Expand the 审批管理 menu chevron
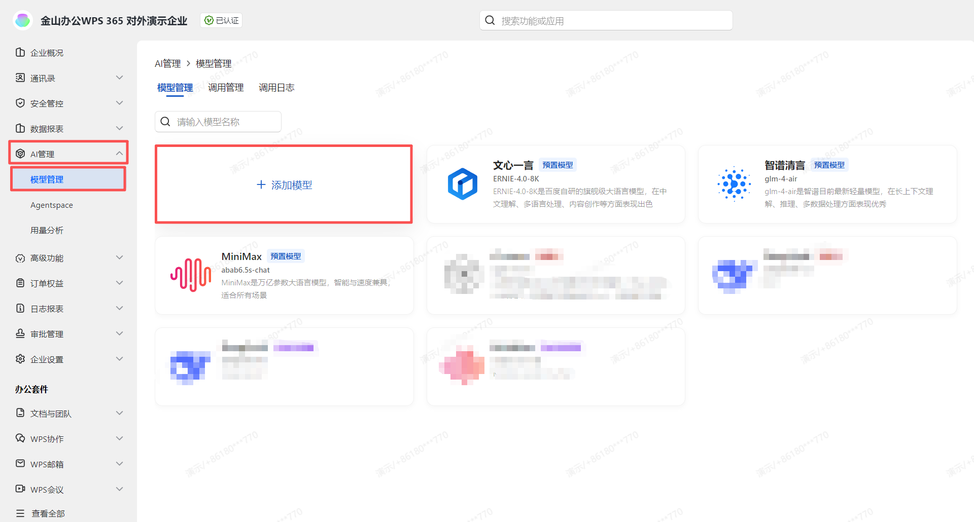The height and width of the screenshot is (522, 974). pos(120,333)
